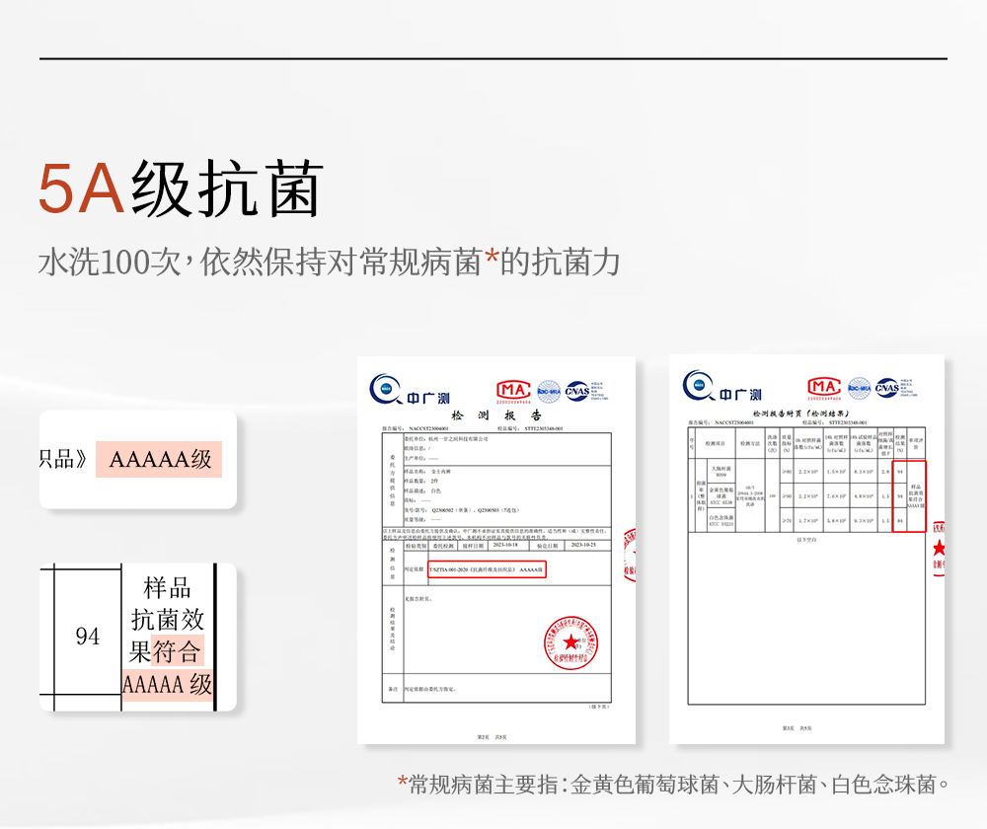Click the 中广测 logo on left report
This screenshot has height=829, width=987.
coord(410,390)
